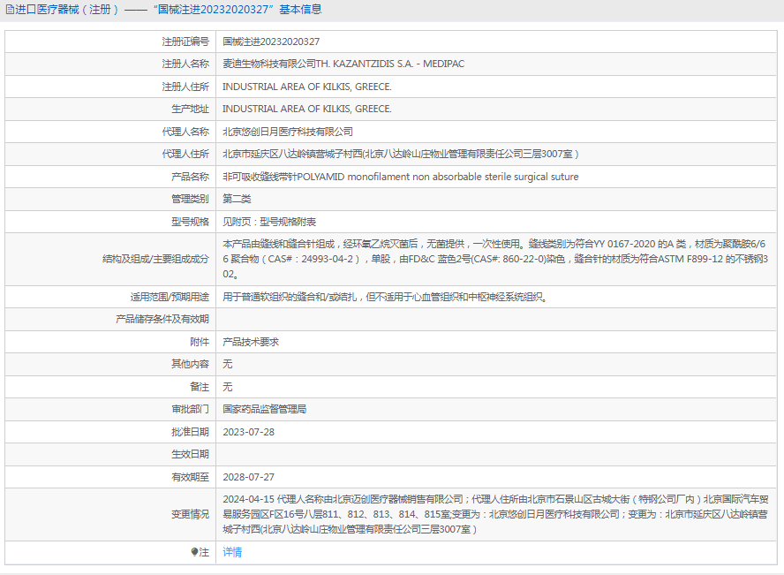
Task: Click the 变更情况 label
Action: pyautogui.click(x=190, y=515)
